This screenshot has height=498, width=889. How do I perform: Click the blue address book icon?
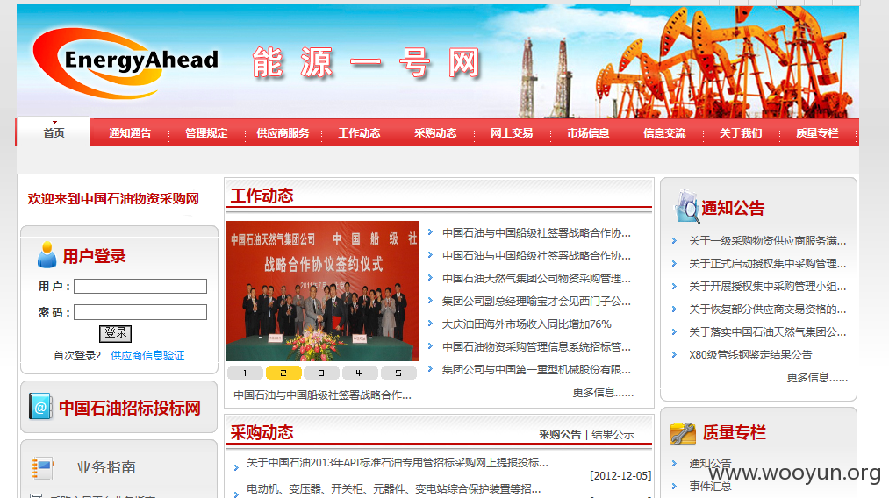[x=40, y=407]
